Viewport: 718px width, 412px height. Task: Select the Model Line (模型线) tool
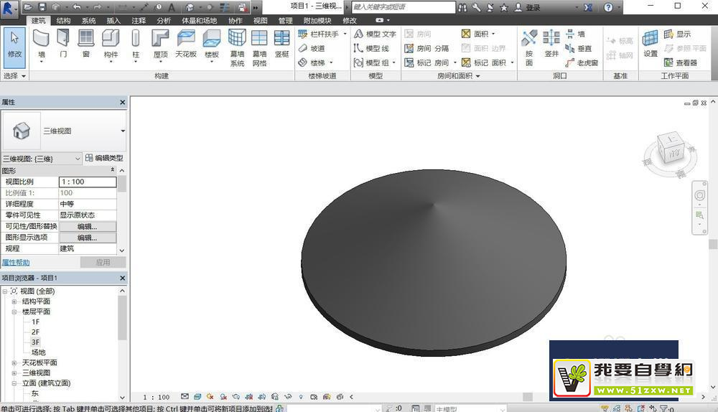coord(371,48)
